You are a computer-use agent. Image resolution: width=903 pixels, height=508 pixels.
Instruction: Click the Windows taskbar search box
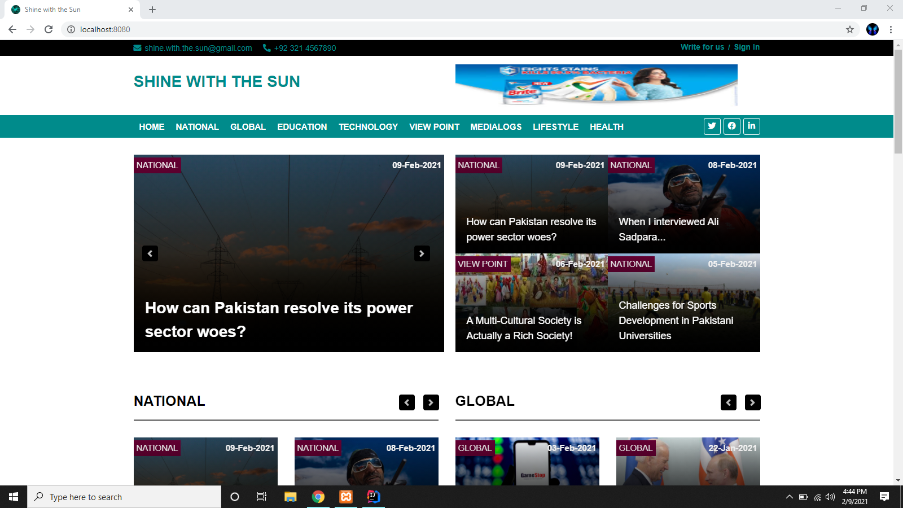coord(124,497)
